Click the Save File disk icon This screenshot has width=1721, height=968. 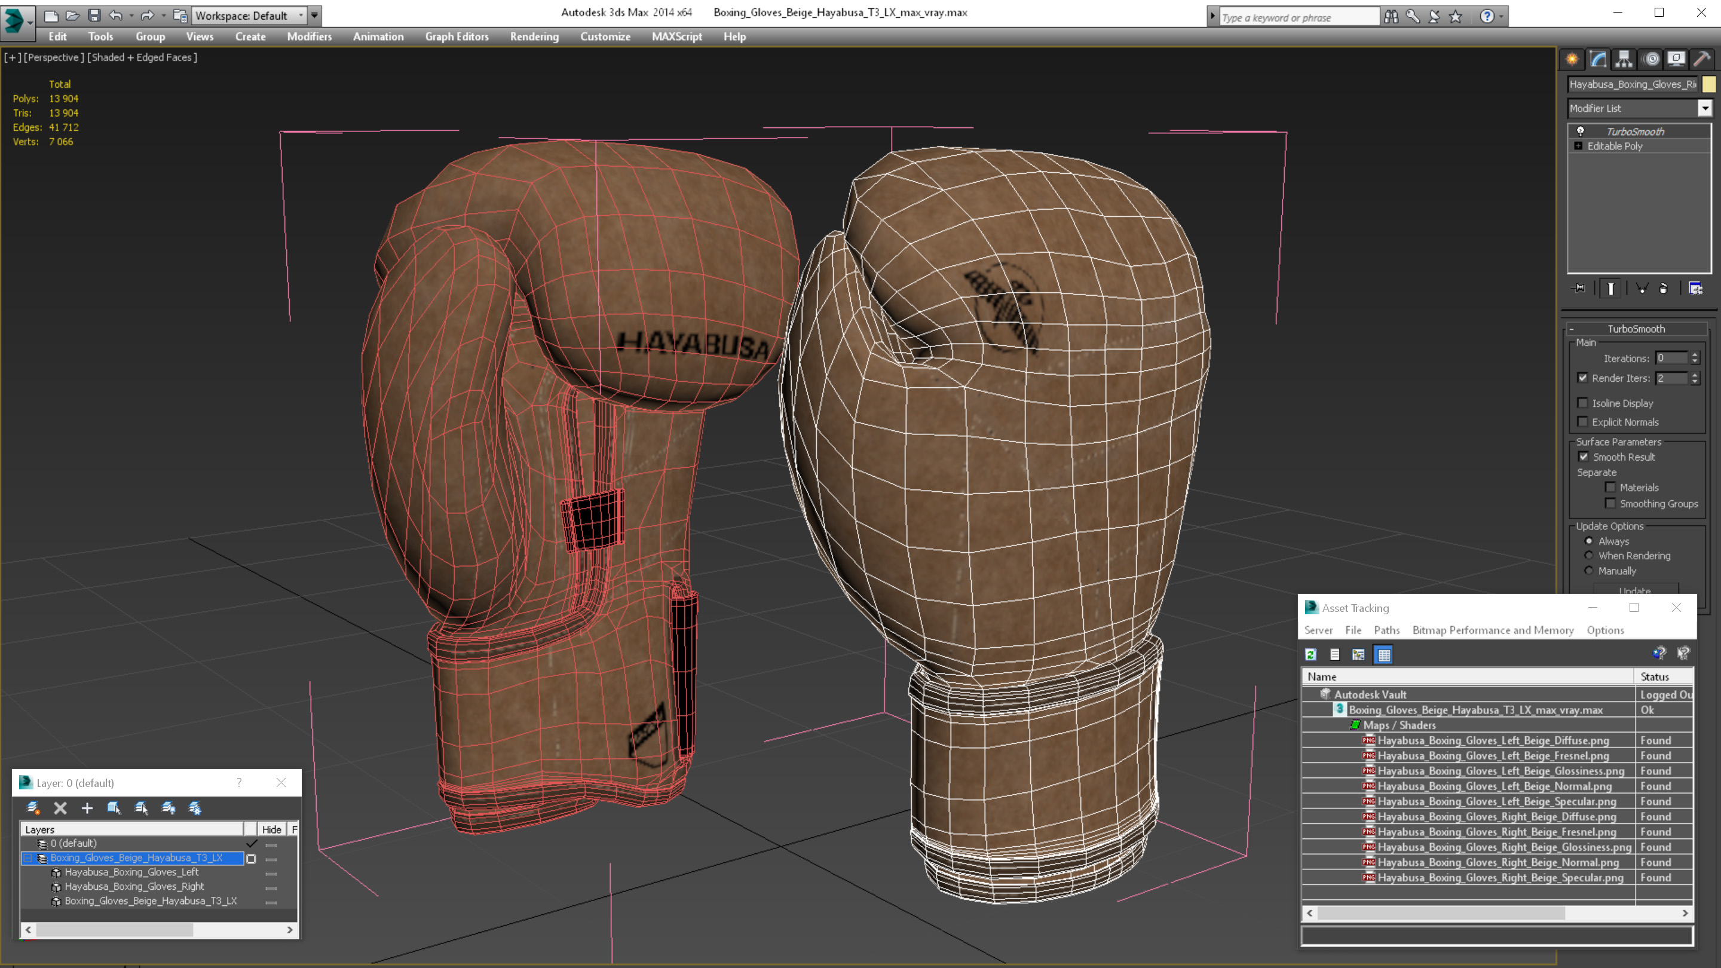(x=94, y=15)
